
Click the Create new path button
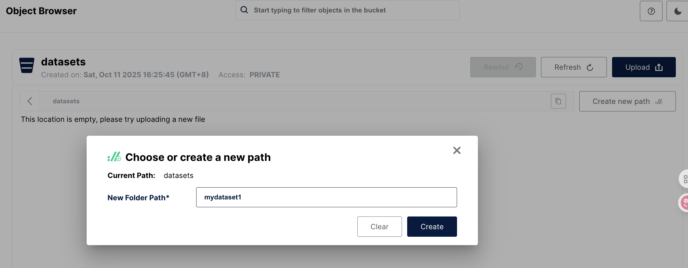click(x=627, y=101)
